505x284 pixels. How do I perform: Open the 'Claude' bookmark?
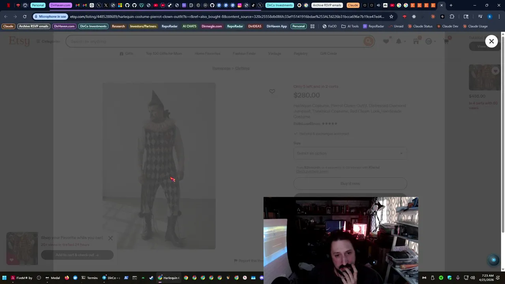click(x=8, y=26)
